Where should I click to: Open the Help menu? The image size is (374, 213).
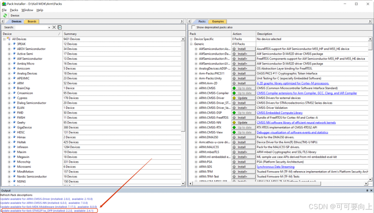click(x=40, y=10)
